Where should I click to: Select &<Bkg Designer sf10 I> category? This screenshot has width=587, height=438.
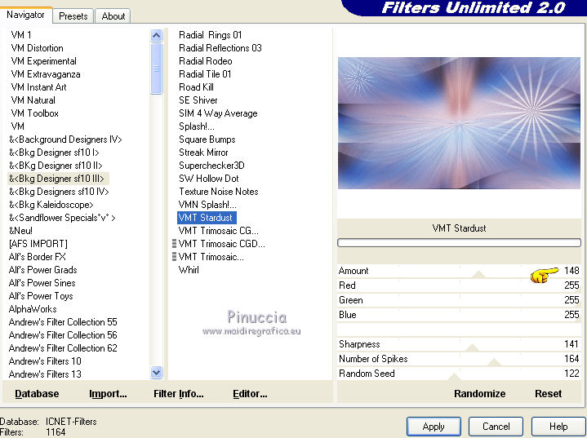point(54,153)
